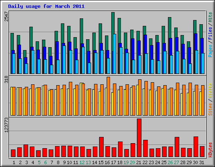Screen dimensions: 215x167
Task: Click the green weekend day label 13
Action: click(x=88, y=162)
